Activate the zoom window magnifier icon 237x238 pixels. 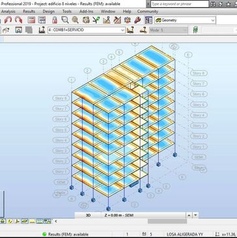(x=65, y=20)
